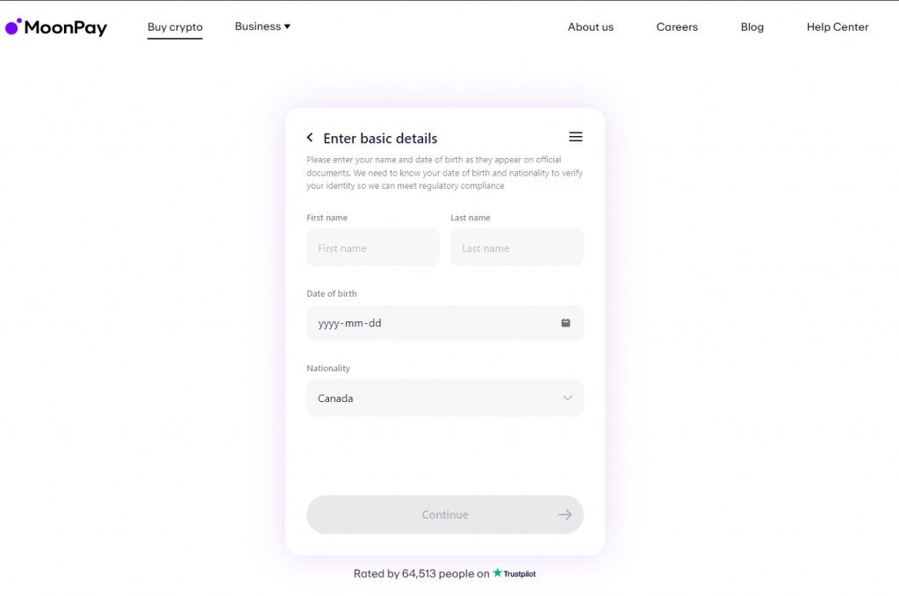Open the Business dropdown in the navbar
Screen dimensions: 899x596
262,25
